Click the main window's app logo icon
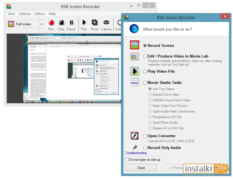This screenshot has height=179, width=233. coord(9,6)
